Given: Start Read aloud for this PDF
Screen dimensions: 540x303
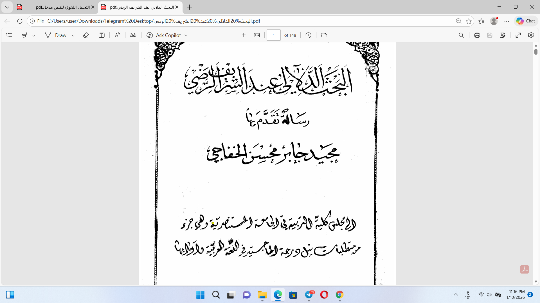Looking at the screenshot, I should pos(118,35).
